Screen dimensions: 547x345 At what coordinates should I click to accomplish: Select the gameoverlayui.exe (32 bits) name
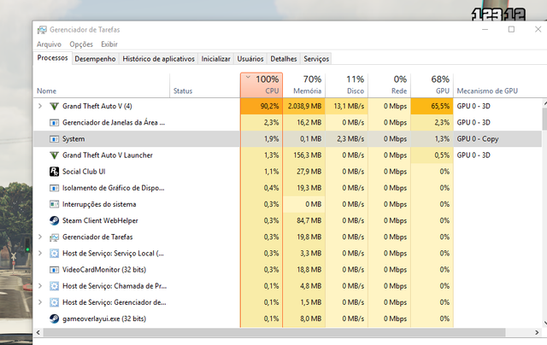104,319
